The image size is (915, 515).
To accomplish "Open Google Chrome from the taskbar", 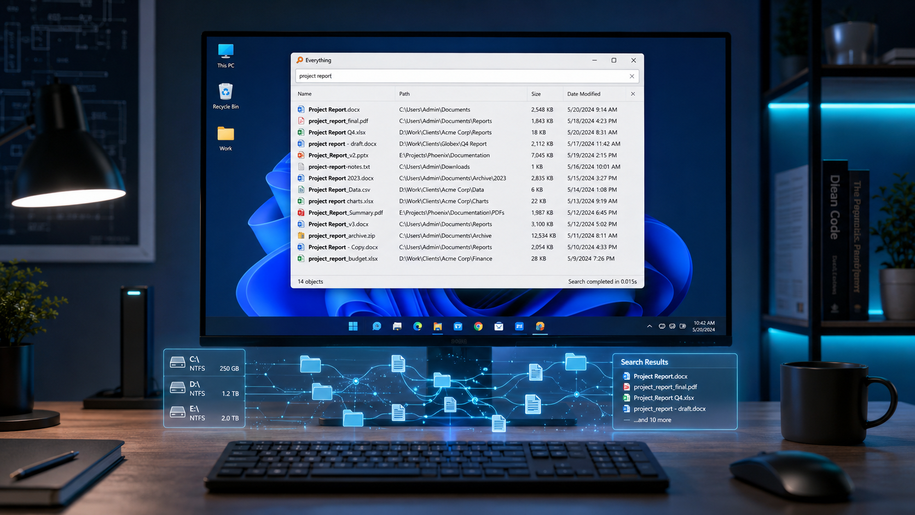I will pyautogui.click(x=478, y=326).
